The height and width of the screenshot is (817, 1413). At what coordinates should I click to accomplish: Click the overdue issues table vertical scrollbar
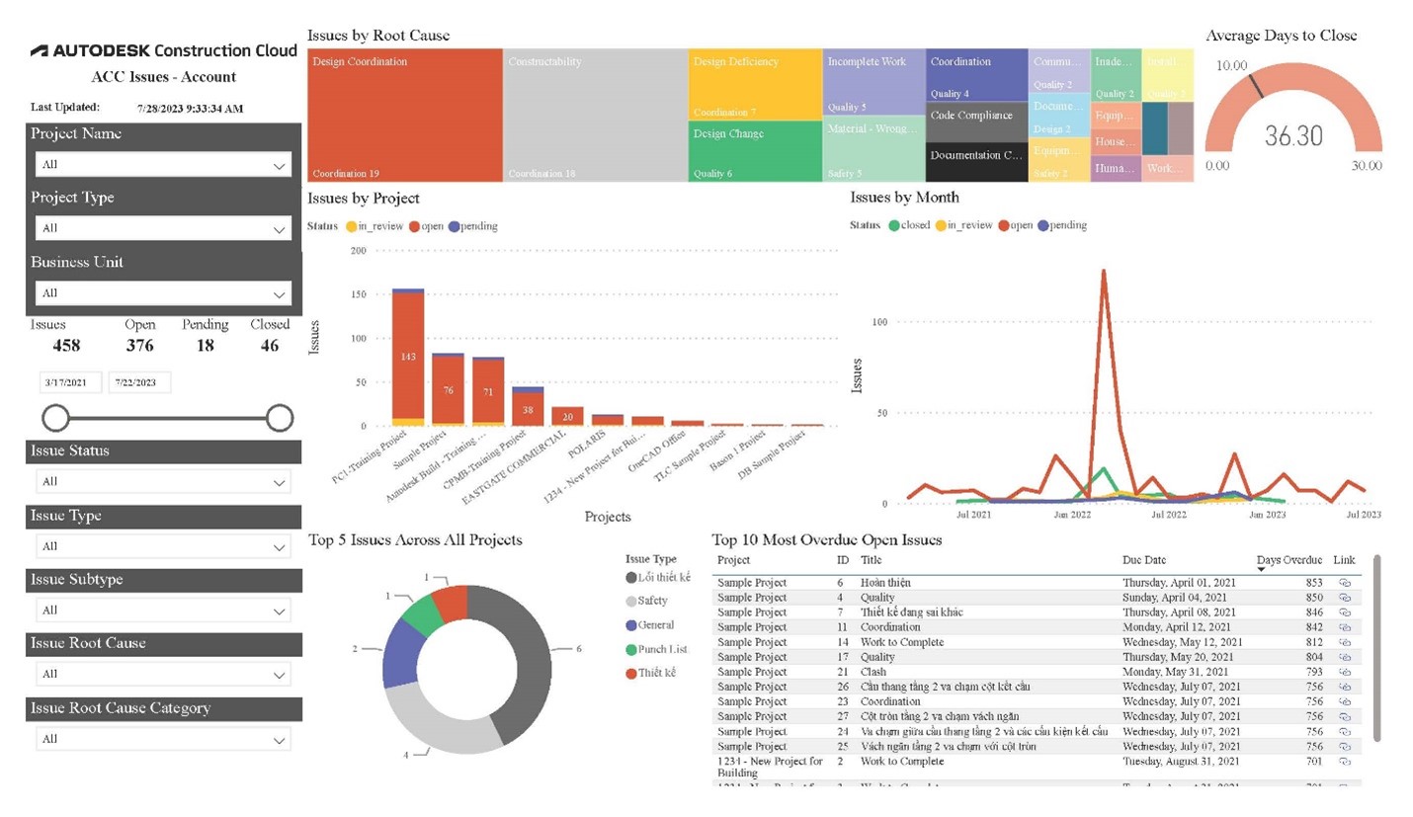tap(1376, 647)
